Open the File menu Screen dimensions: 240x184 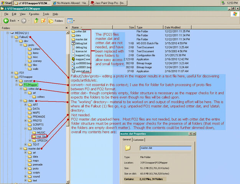(x=6, y=14)
